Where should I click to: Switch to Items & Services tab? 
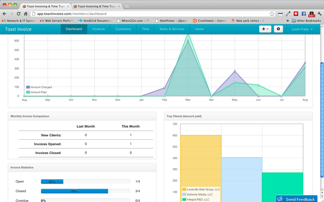click(x=171, y=29)
